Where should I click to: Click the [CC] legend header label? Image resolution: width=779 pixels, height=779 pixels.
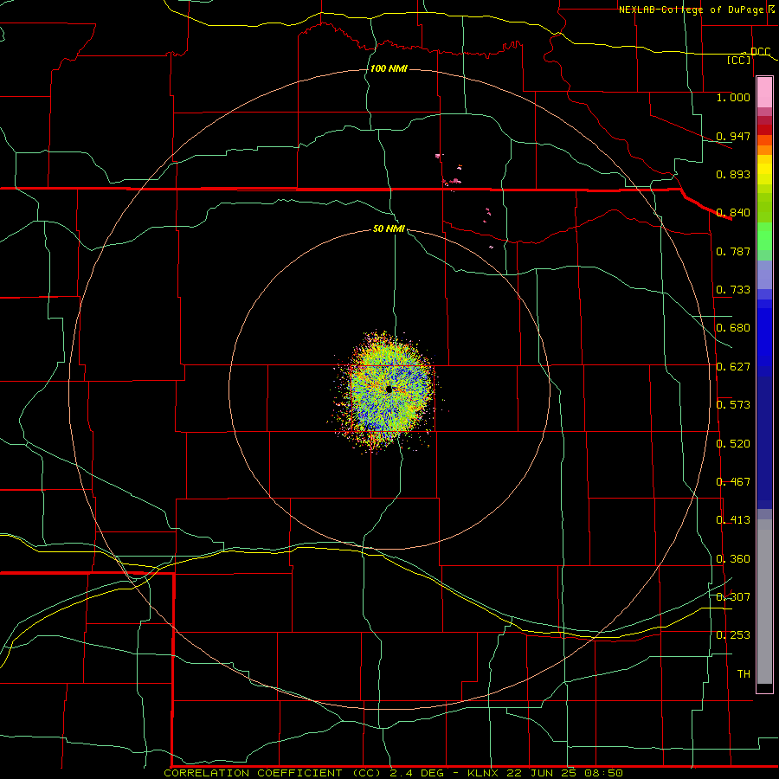[738, 60]
